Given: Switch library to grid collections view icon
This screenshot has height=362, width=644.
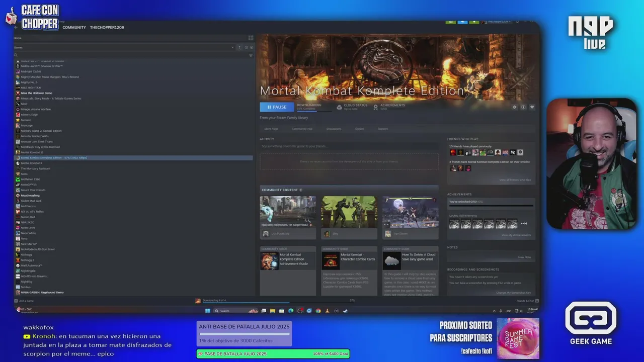Looking at the screenshot, I should pyautogui.click(x=251, y=38).
